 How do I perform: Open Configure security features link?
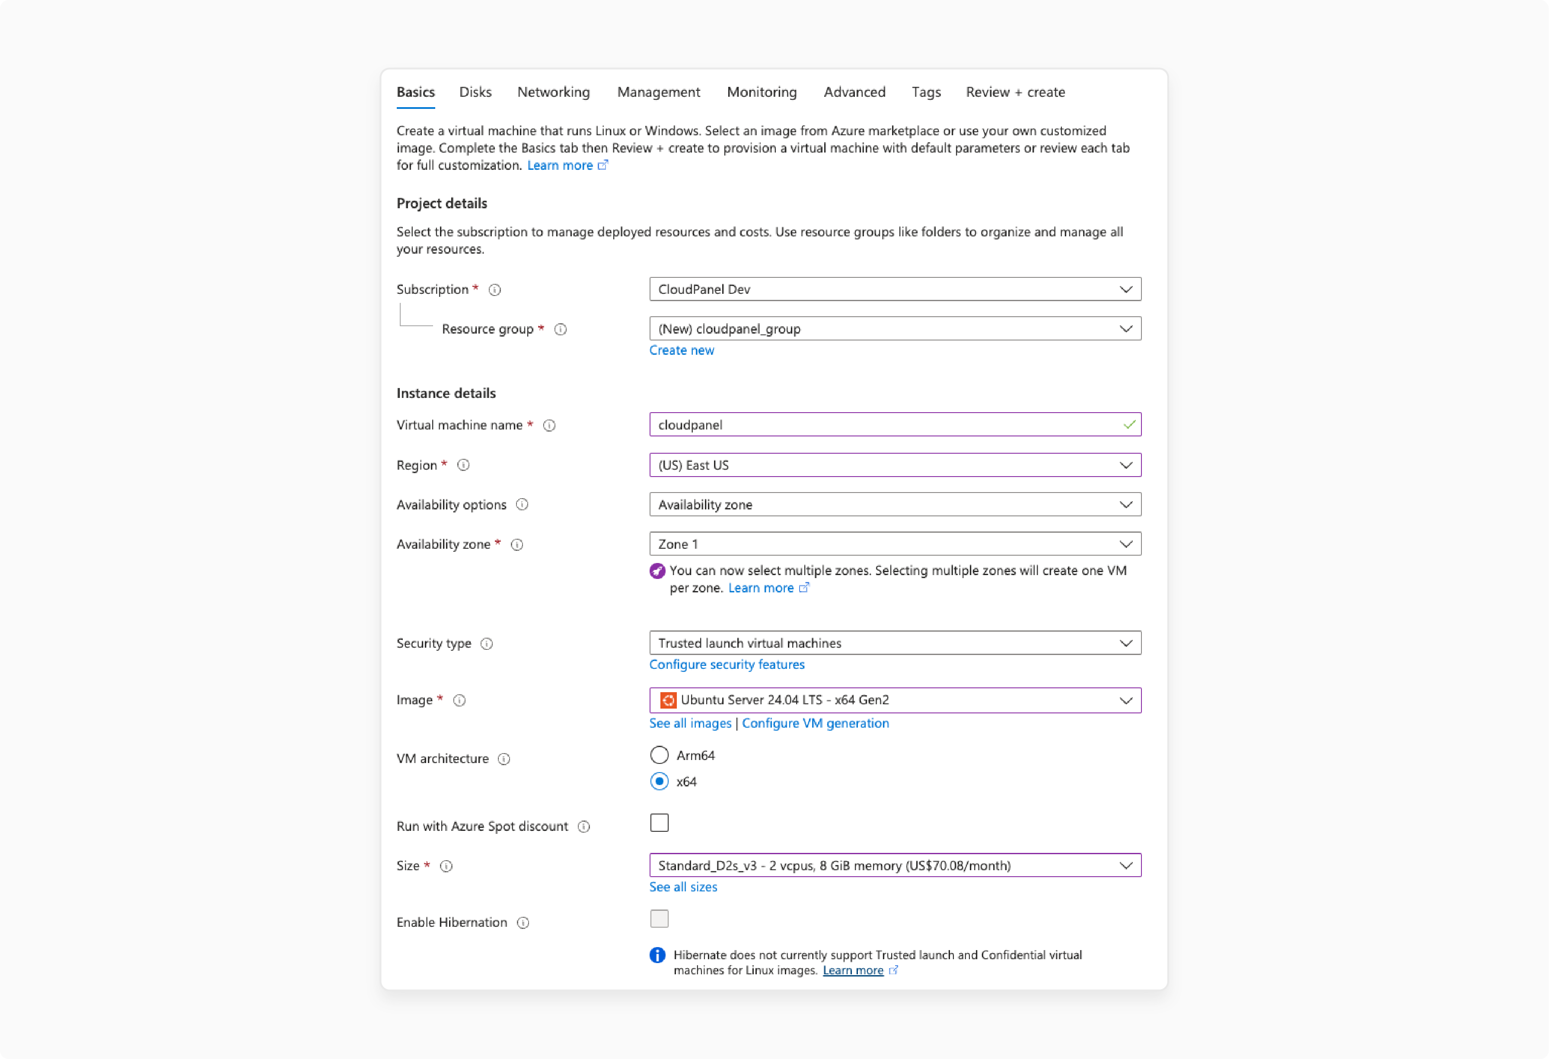click(x=727, y=665)
